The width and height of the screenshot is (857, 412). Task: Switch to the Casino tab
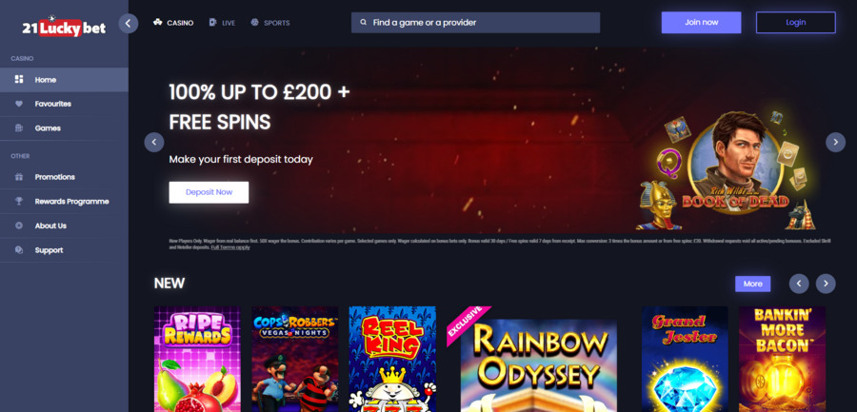pyautogui.click(x=173, y=23)
